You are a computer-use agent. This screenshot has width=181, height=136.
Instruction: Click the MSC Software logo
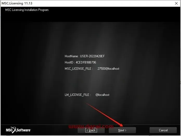pyautogui.click(x=18, y=130)
